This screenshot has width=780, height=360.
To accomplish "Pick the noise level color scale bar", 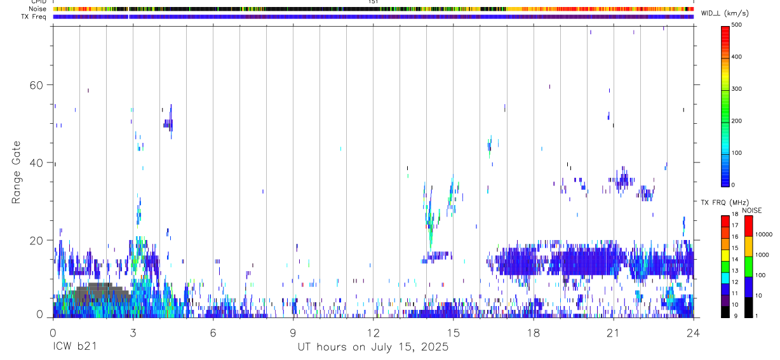I will [748, 266].
